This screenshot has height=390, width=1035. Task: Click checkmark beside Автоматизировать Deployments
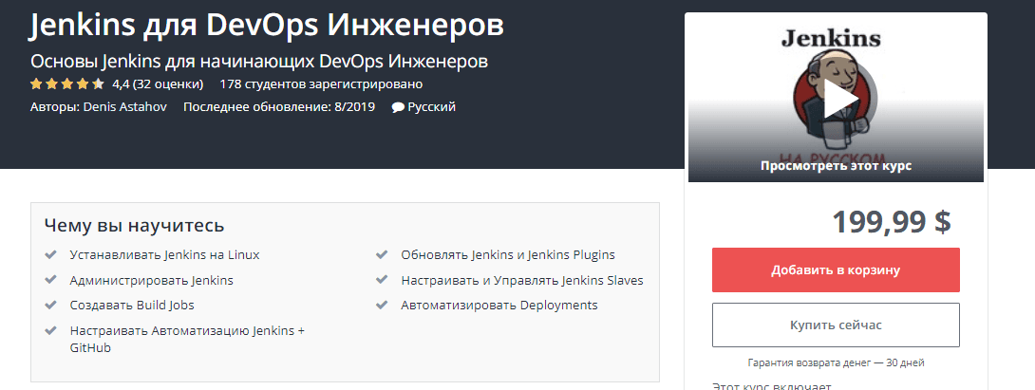382,305
